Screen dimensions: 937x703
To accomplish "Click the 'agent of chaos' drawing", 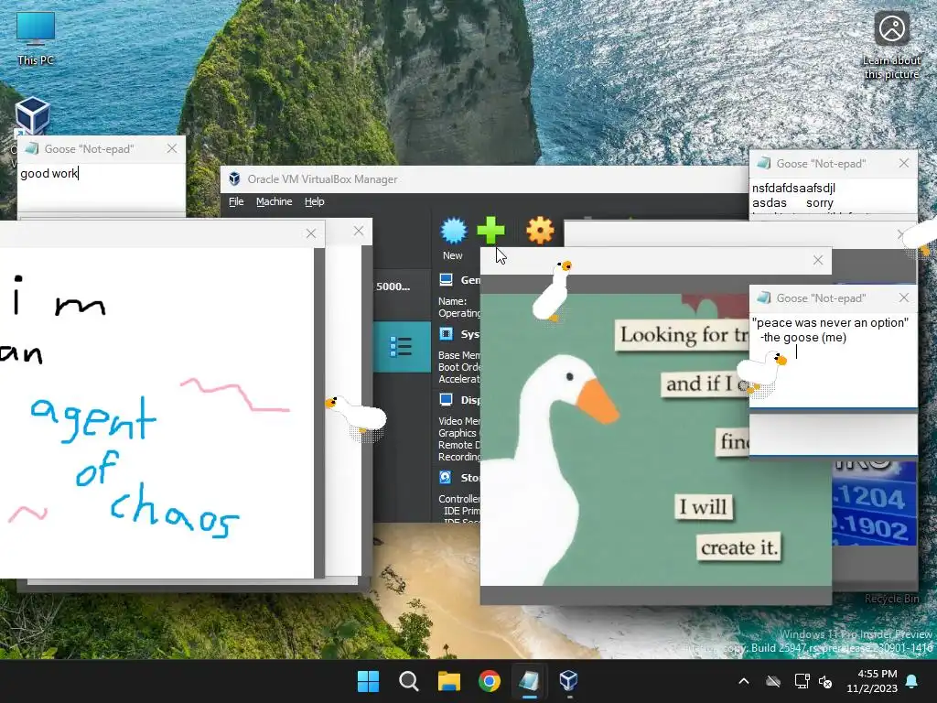I will [x=156, y=413].
